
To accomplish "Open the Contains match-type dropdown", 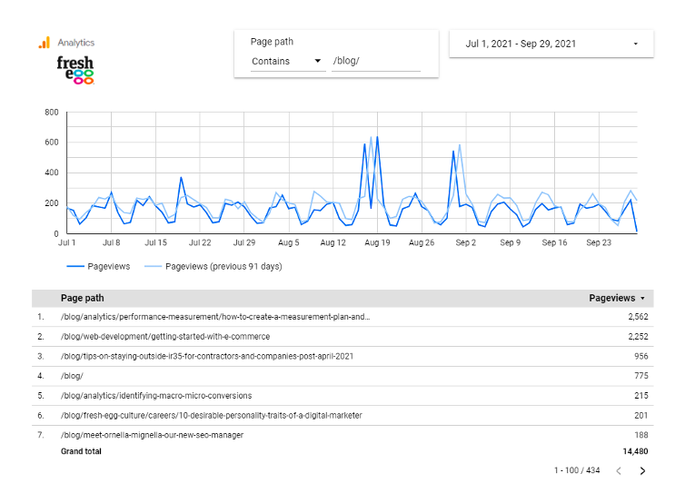I will 288,61.
